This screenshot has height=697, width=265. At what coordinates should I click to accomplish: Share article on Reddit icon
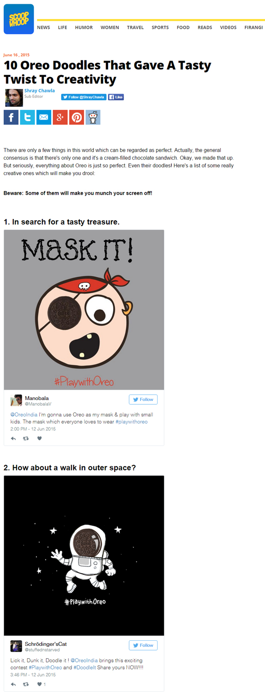[x=93, y=117]
